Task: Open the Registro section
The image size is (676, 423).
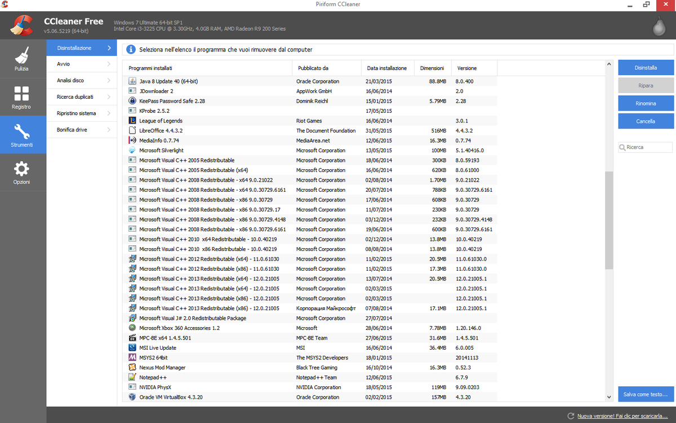Action: [x=23, y=97]
